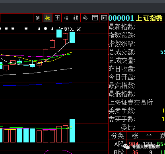Click the 线 drawing tool button
This screenshot has width=165, height=154.
point(76,18)
